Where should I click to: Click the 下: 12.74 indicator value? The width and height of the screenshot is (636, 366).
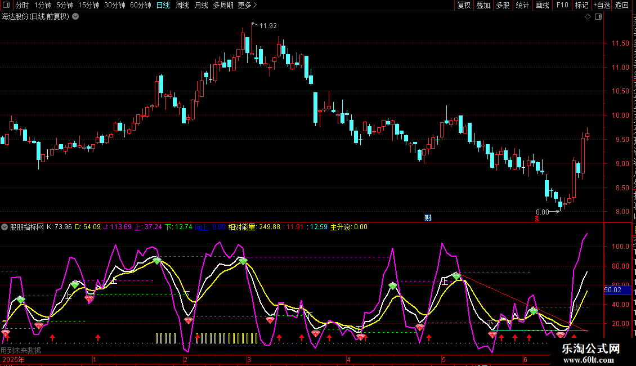tap(178, 227)
